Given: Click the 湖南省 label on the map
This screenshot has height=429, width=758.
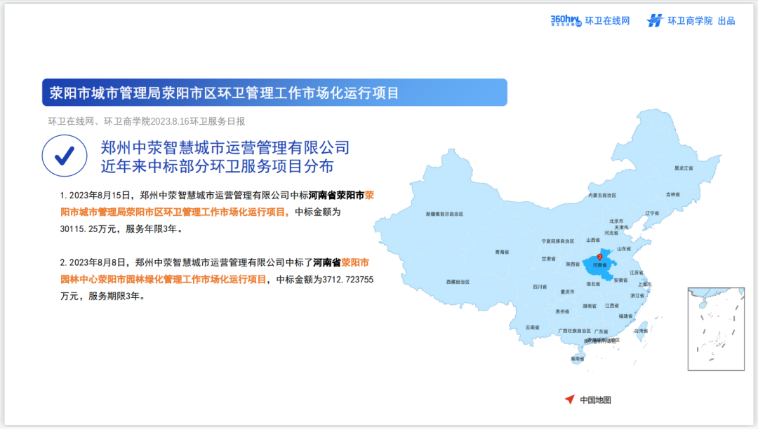Looking at the screenshot, I should coord(590,306).
